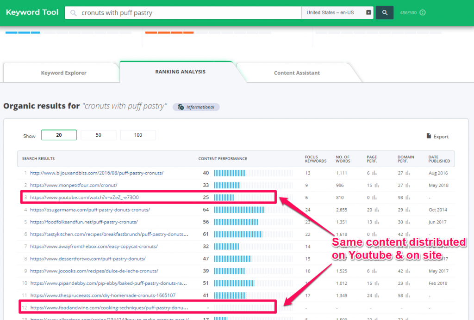The image size is (474, 320).
Task: Open the awayfromthebox.com easy-copycat-cronuts link
Action: click(x=94, y=247)
